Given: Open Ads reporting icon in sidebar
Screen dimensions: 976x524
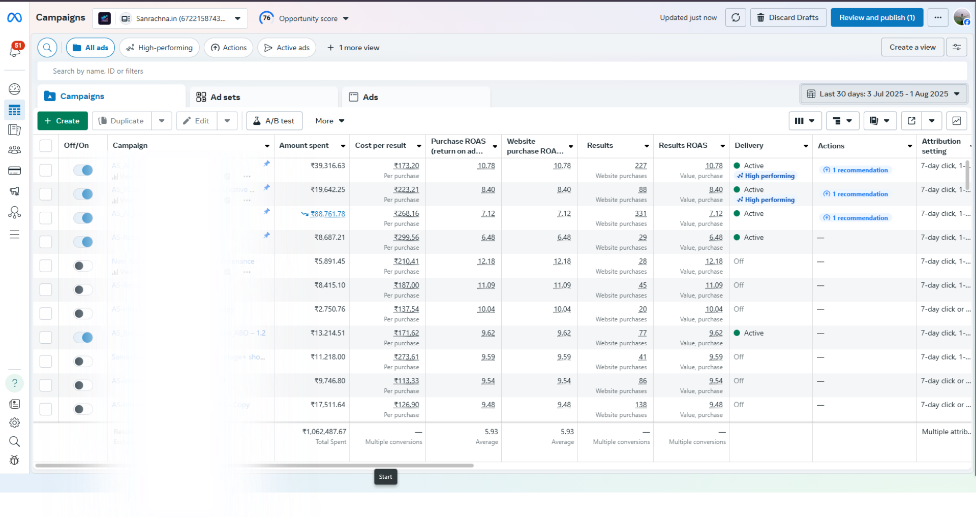Looking at the screenshot, I should pos(15,130).
